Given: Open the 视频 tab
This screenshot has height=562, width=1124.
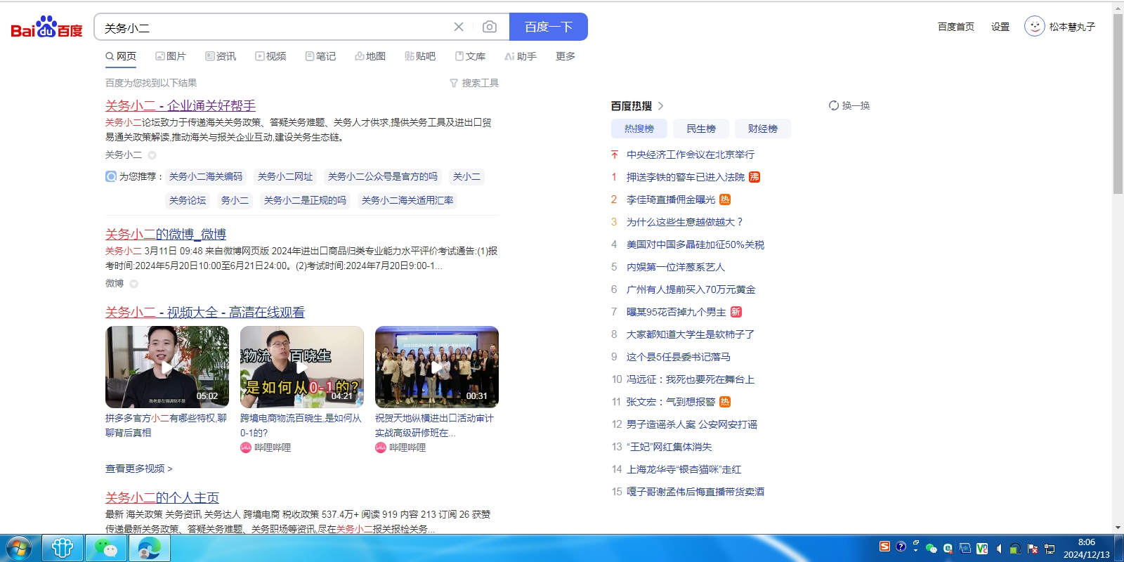Looking at the screenshot, I should [x=270, y=56].
